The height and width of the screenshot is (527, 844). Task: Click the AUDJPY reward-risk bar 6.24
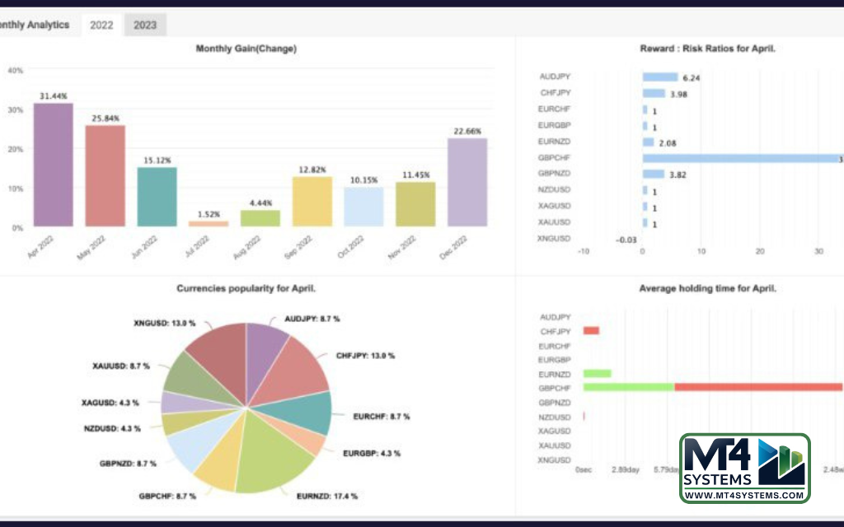pos(660,77)
